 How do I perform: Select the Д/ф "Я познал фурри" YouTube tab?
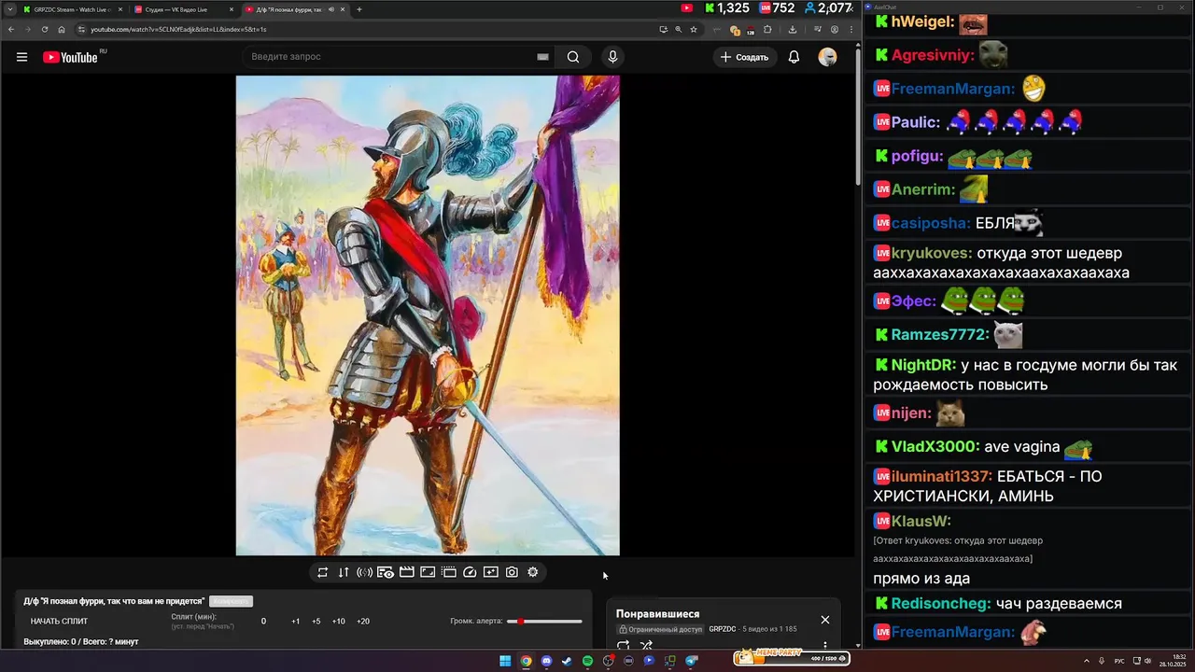[x=294, y=9]
